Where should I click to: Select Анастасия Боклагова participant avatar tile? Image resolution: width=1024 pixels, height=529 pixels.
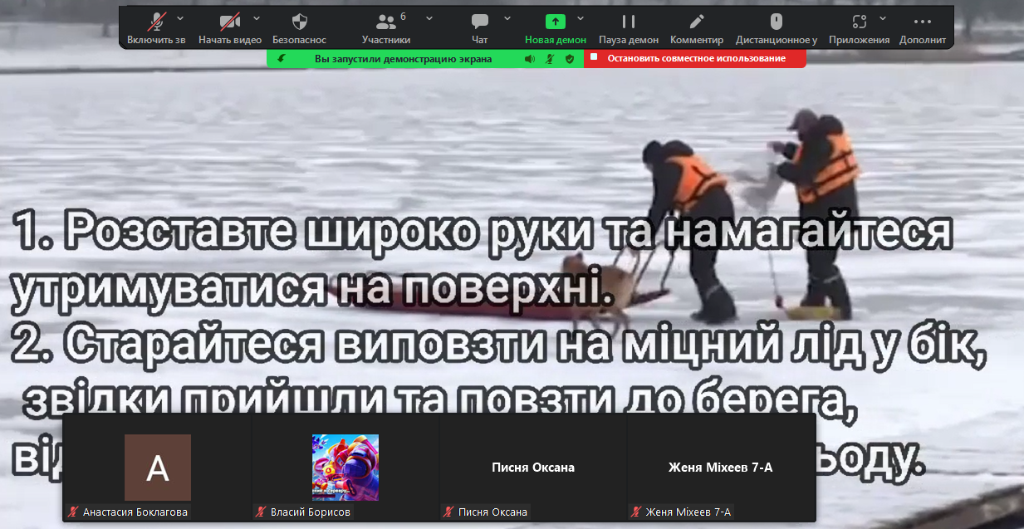tap(158, 468)
